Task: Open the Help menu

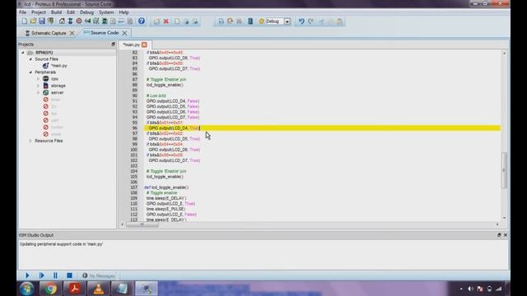Action: 124,12
